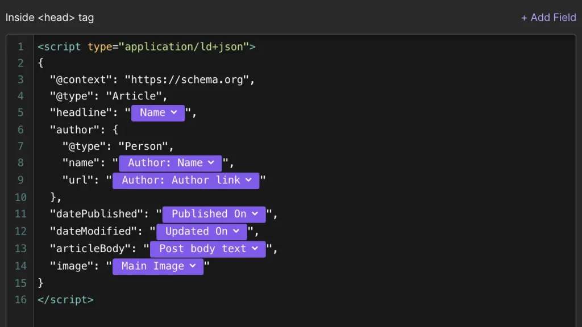Image resolution: width=582 pixels, height=327 pixels.
Task: Click the chevron on Main Image chip
Action: (193, 266)
